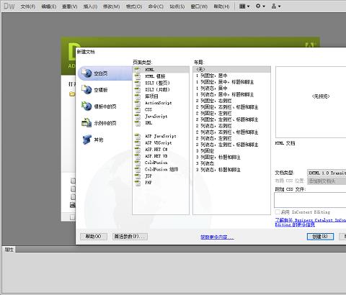Open the 窗口(W) menu
This screenshot has height=295, width=346.
(x=199, y=6)
